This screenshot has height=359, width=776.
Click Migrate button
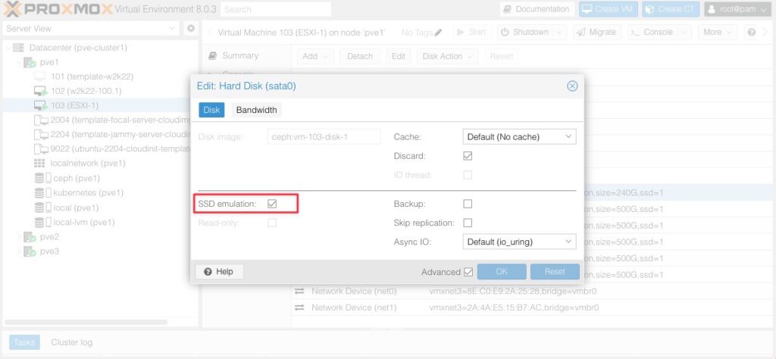[x=597, y=32]
